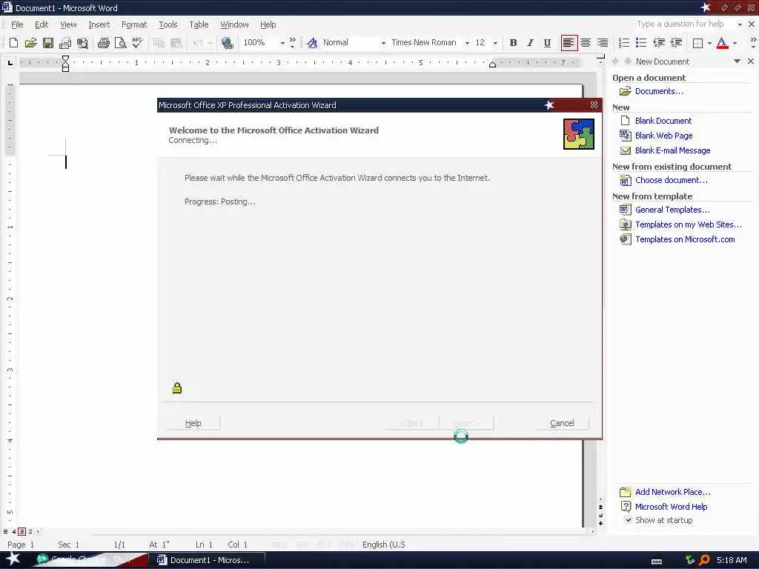
Task: Show more Standard toolbar buttons chevron
Action: point(292,42)
